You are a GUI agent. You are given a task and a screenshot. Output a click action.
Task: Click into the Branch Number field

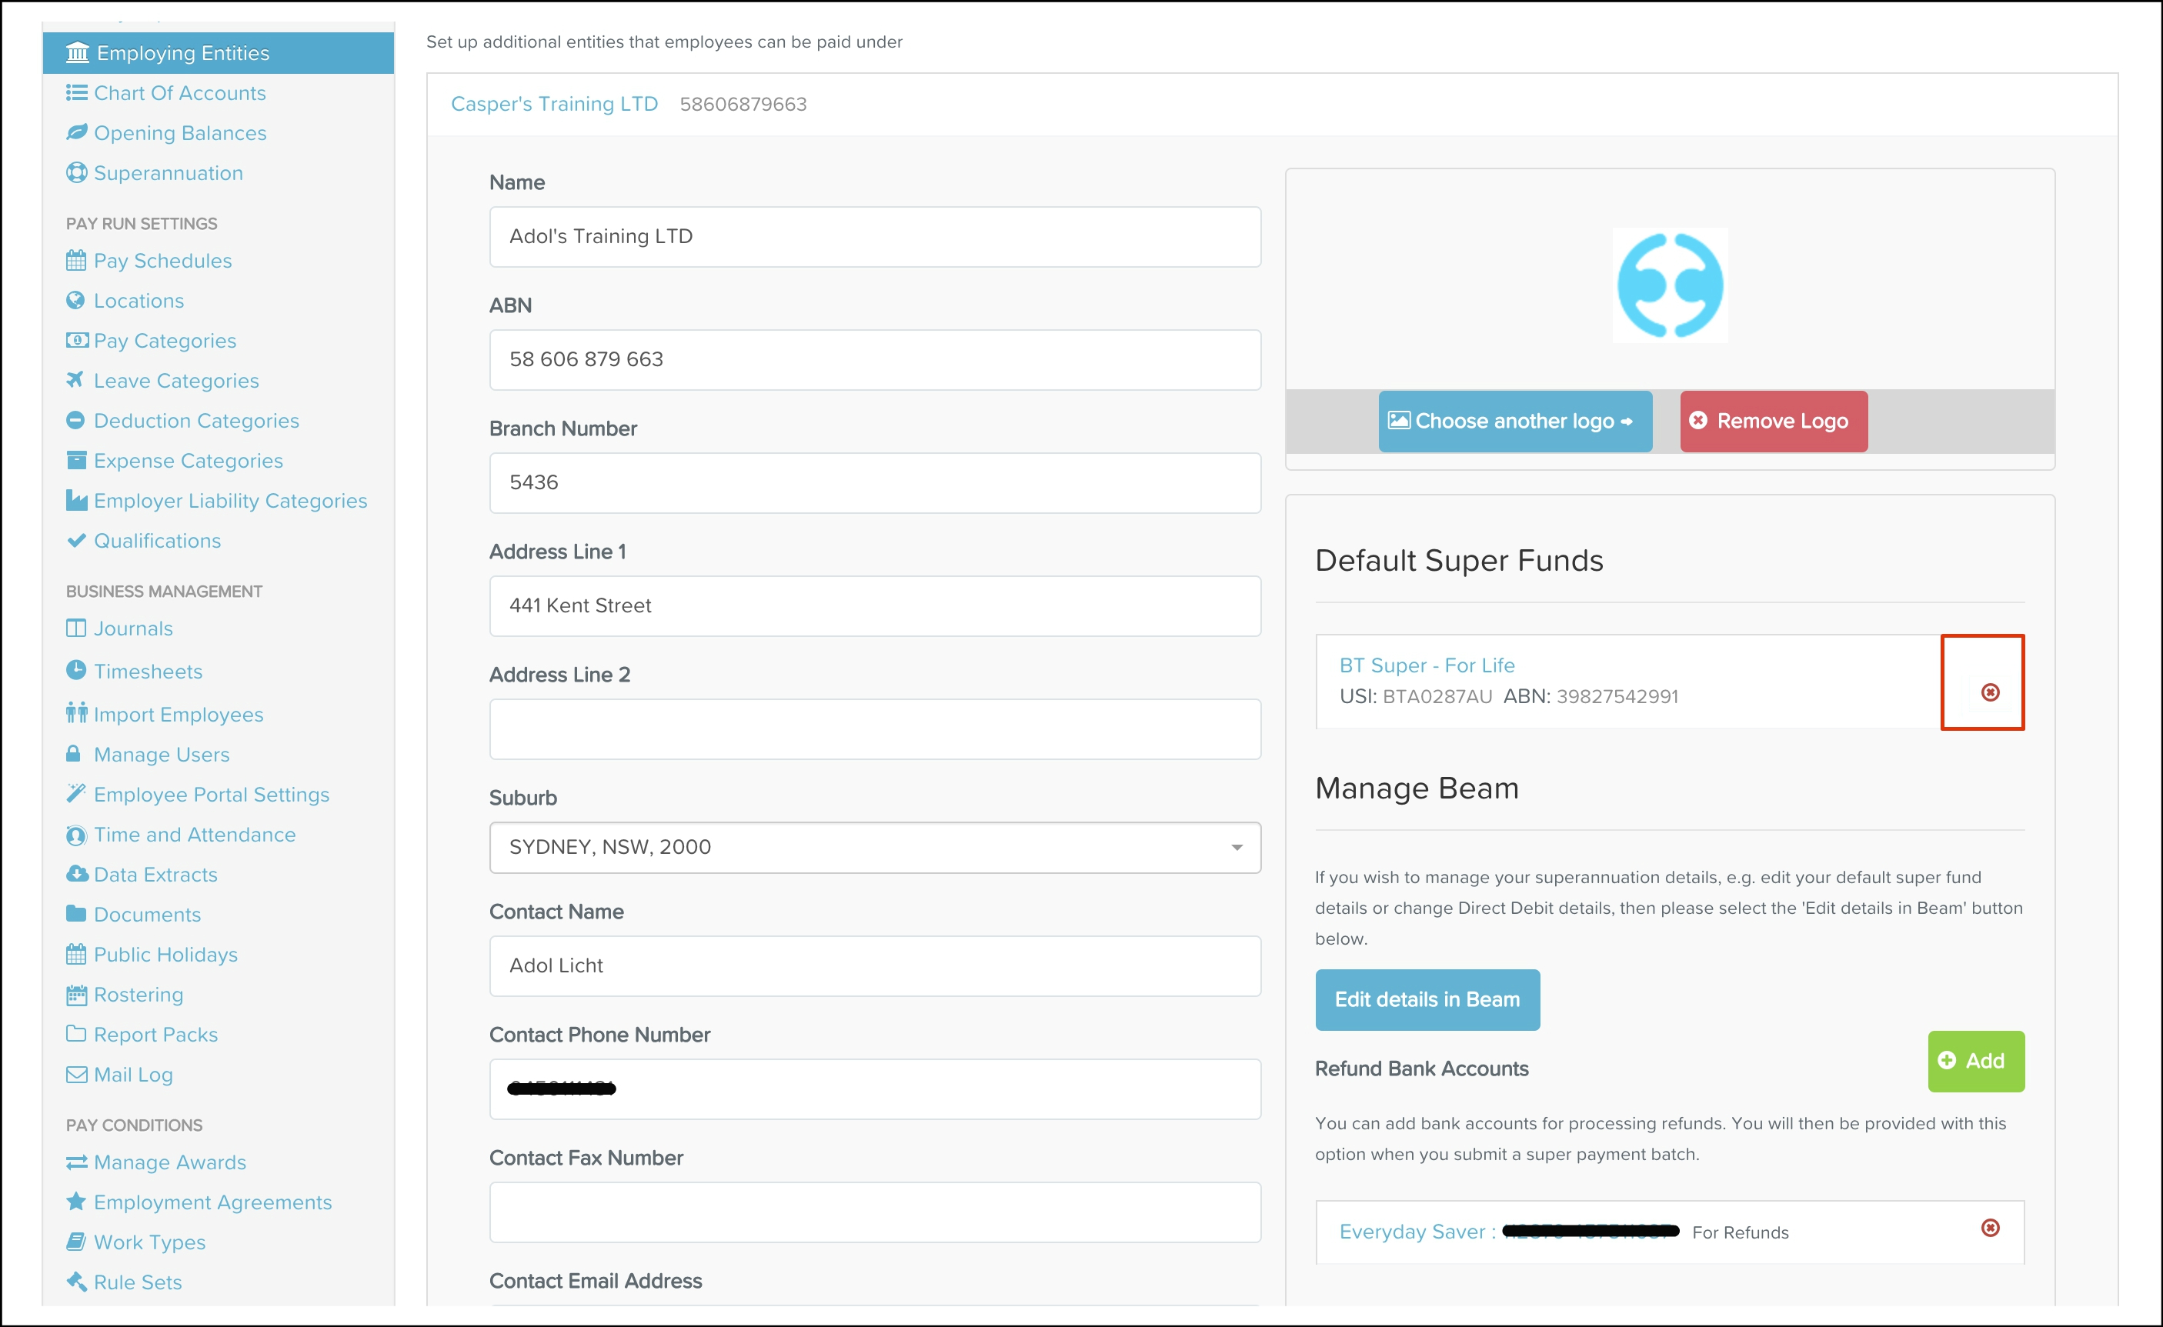tap(874, 482)
